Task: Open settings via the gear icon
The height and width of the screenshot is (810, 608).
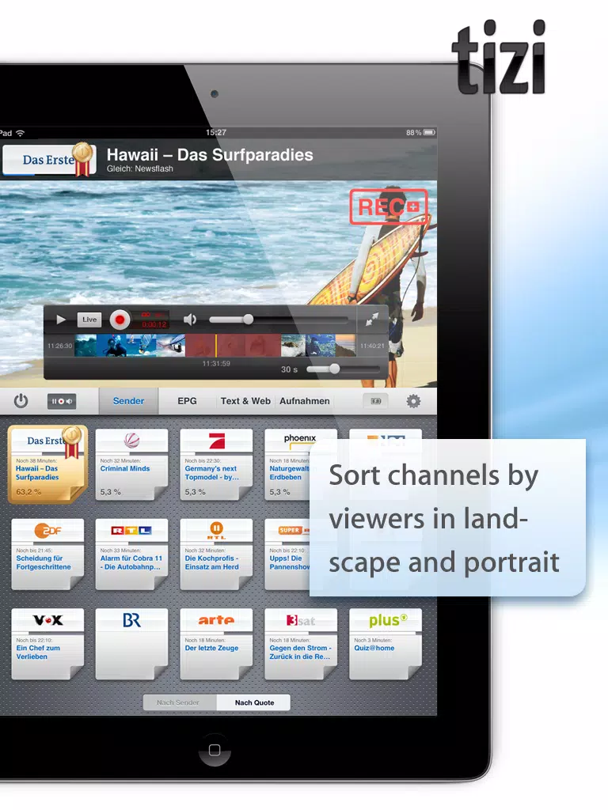Action: 413,401
